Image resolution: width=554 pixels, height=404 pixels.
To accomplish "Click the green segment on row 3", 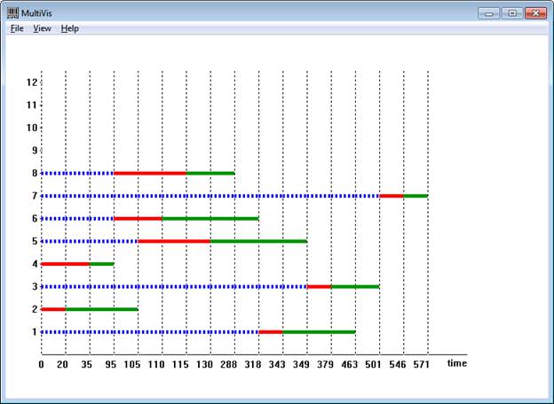I will (355, 286).
